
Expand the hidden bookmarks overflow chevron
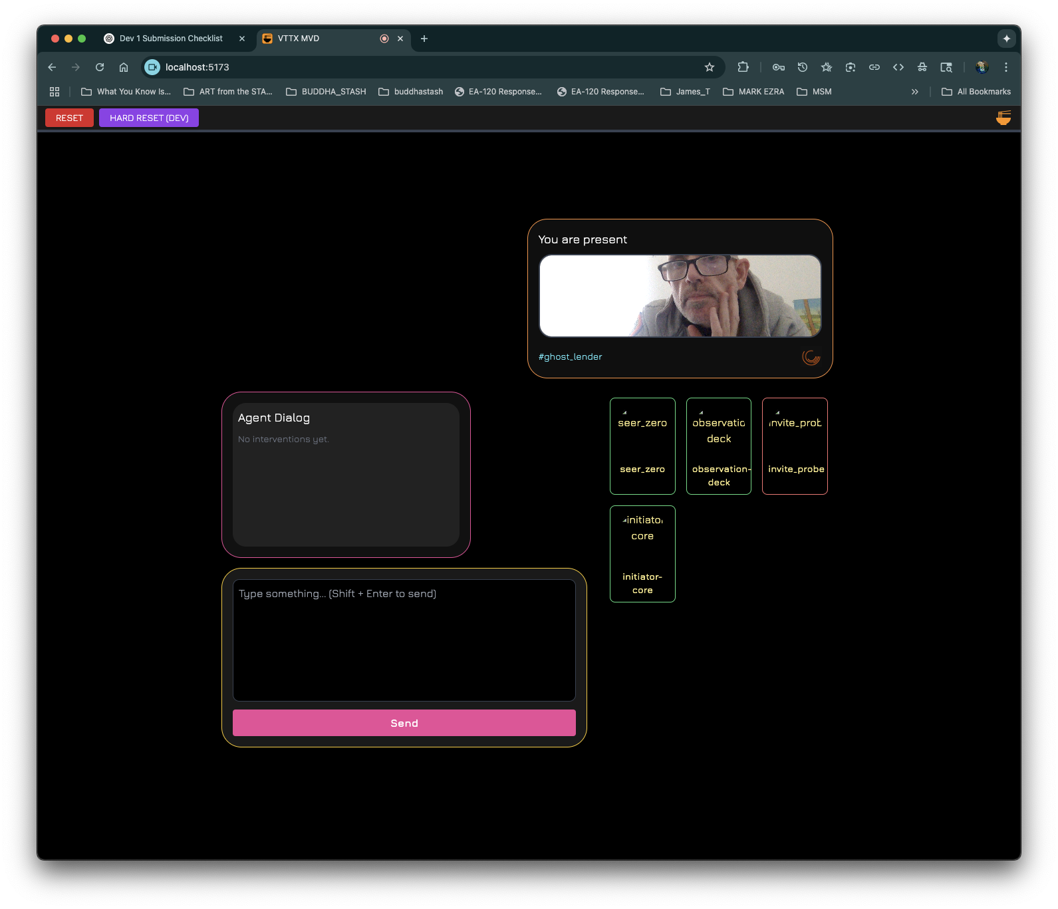[915, 92]
